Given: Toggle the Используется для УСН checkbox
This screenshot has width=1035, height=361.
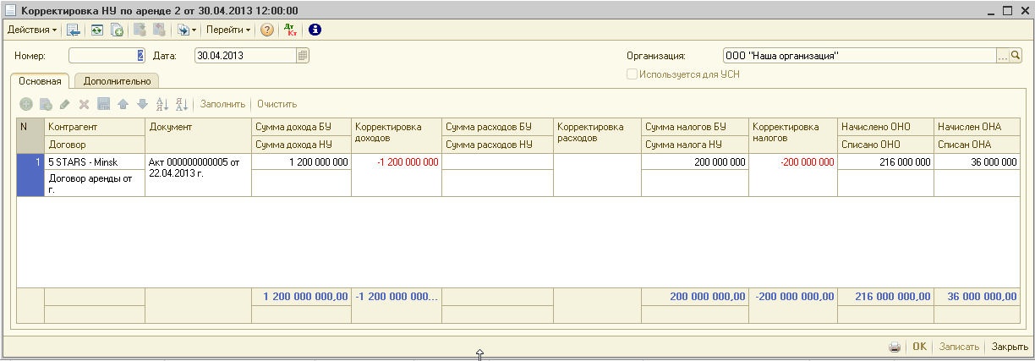Looking at the screenshot, I should 631,74.
